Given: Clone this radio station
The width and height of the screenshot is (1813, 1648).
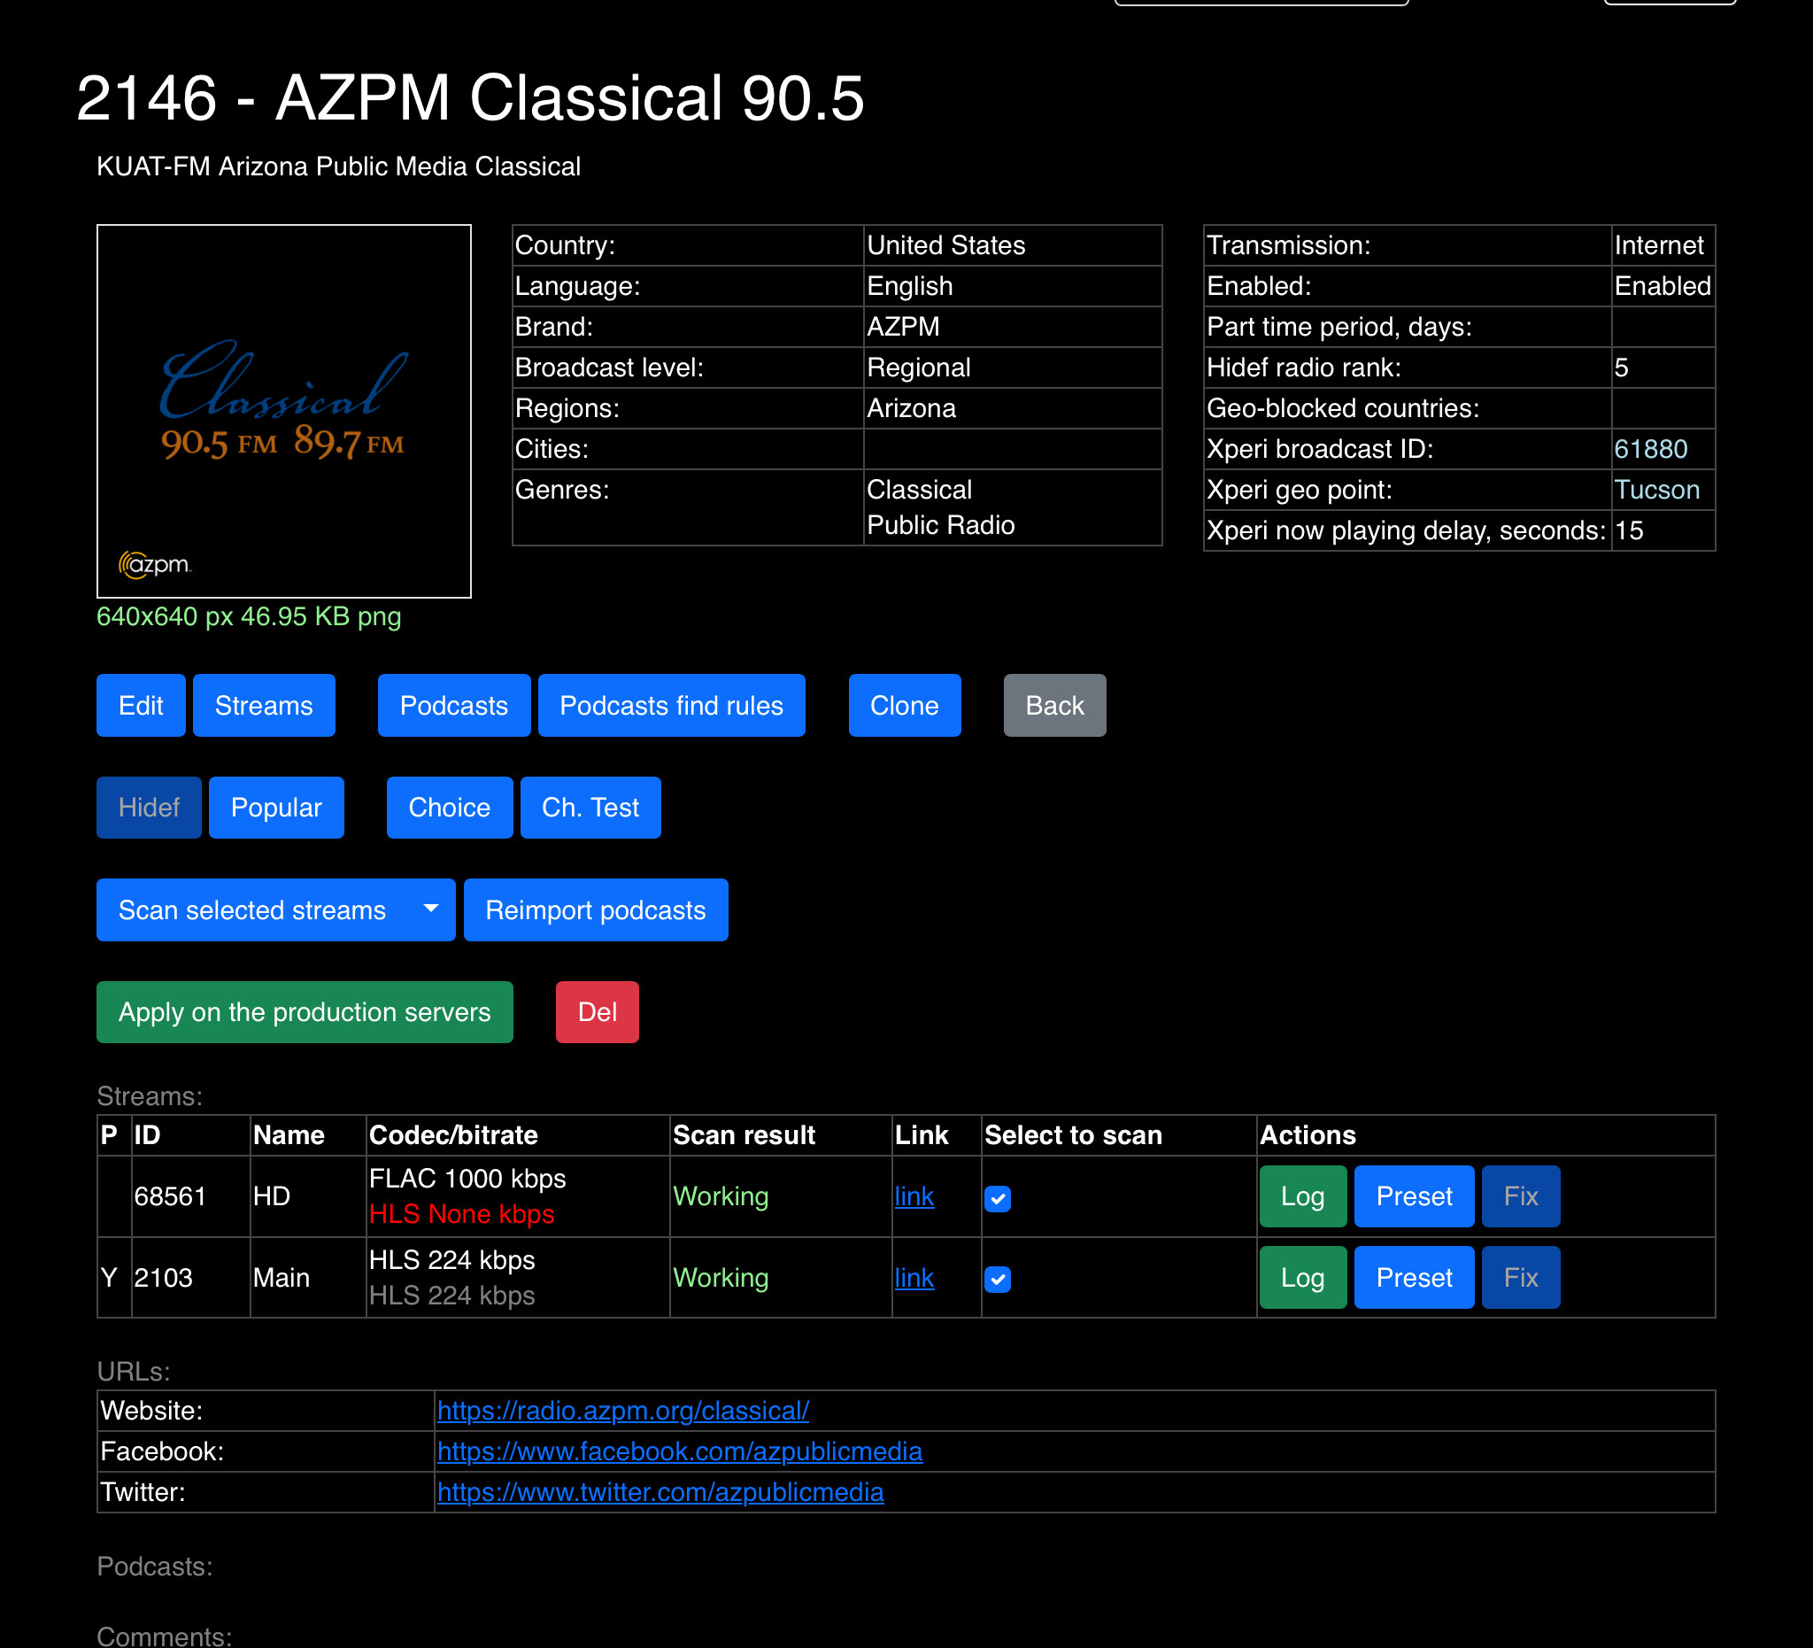Looking at the screenshot, I should pos(904,705).
